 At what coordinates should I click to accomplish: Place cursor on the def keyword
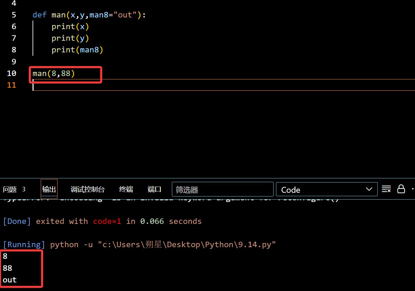tap(39, 15)
